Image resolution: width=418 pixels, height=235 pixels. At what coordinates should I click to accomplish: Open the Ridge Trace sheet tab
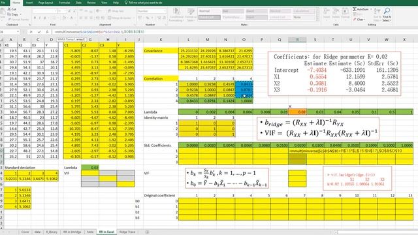[127, 232]
